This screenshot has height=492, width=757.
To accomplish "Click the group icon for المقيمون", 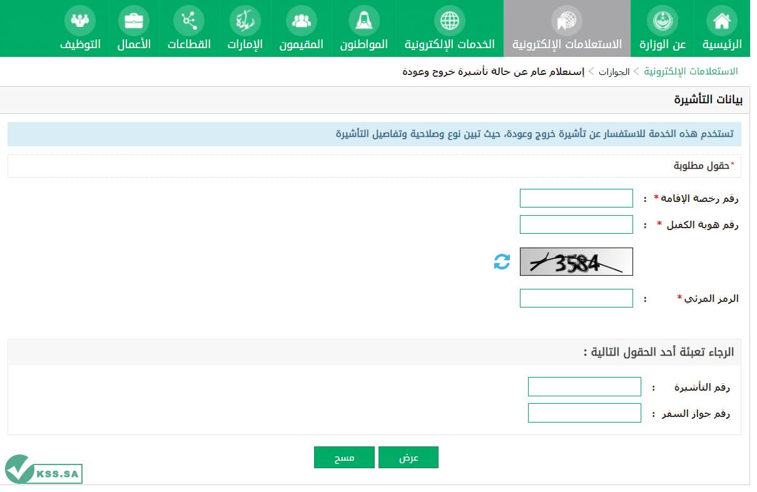I will click(301, 21).
